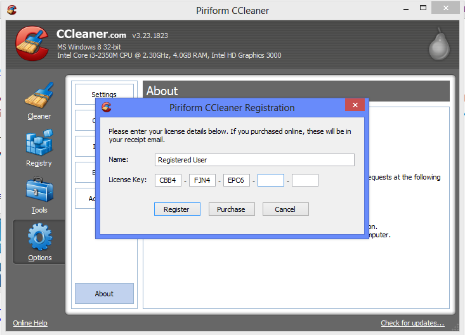Click the CCleaner logo in the header

tap(31, 44)
